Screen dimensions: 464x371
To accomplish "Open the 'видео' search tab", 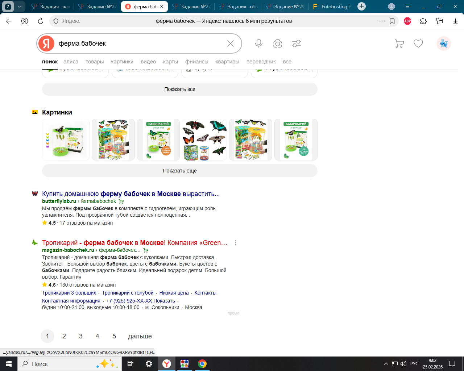I will [148, 62].
